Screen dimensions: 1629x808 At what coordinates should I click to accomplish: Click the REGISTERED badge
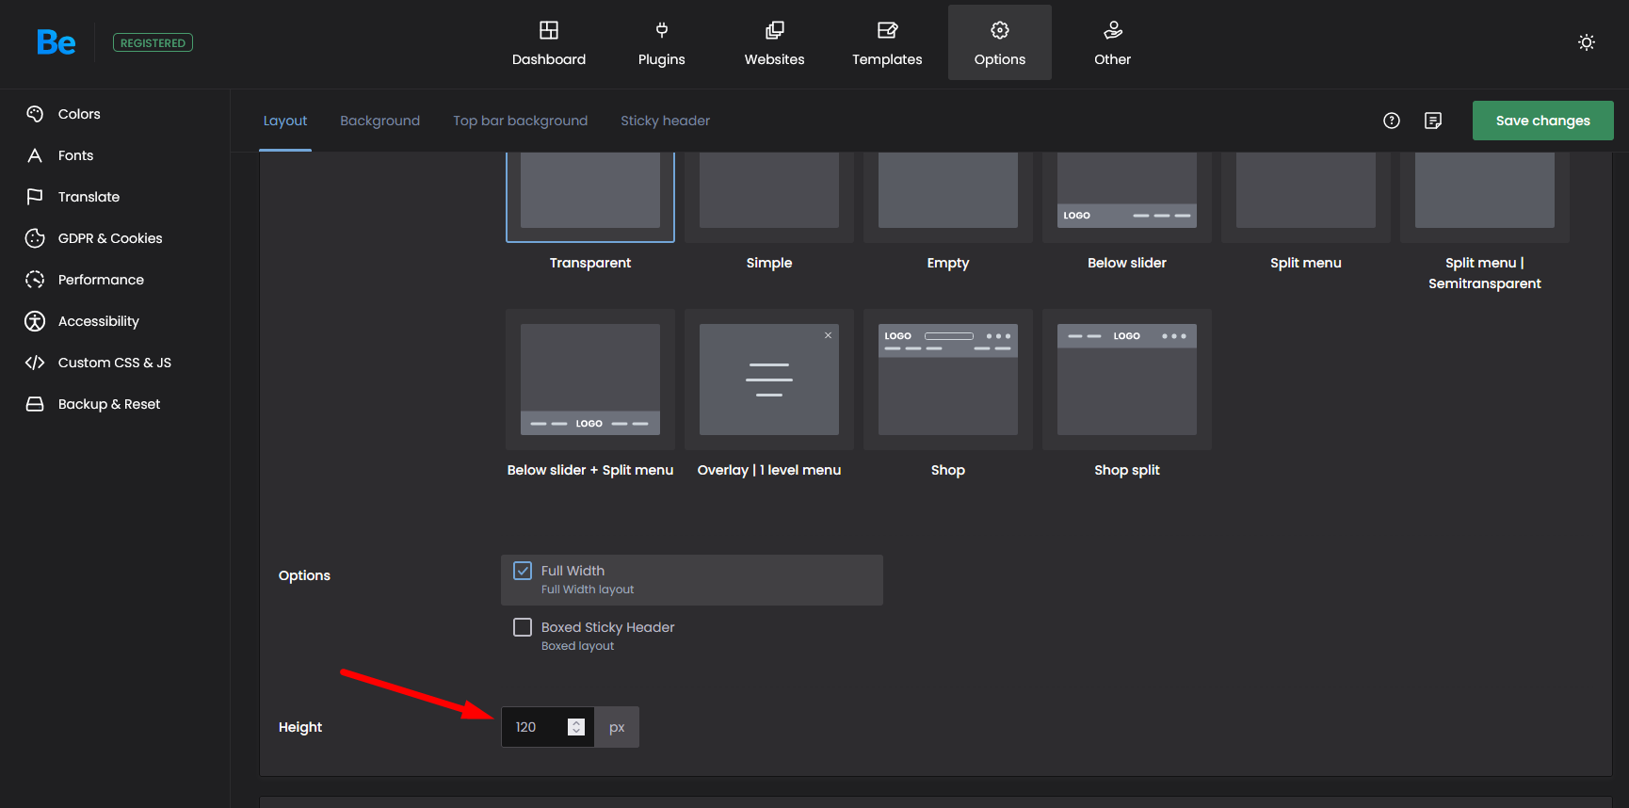click(153, 42)
